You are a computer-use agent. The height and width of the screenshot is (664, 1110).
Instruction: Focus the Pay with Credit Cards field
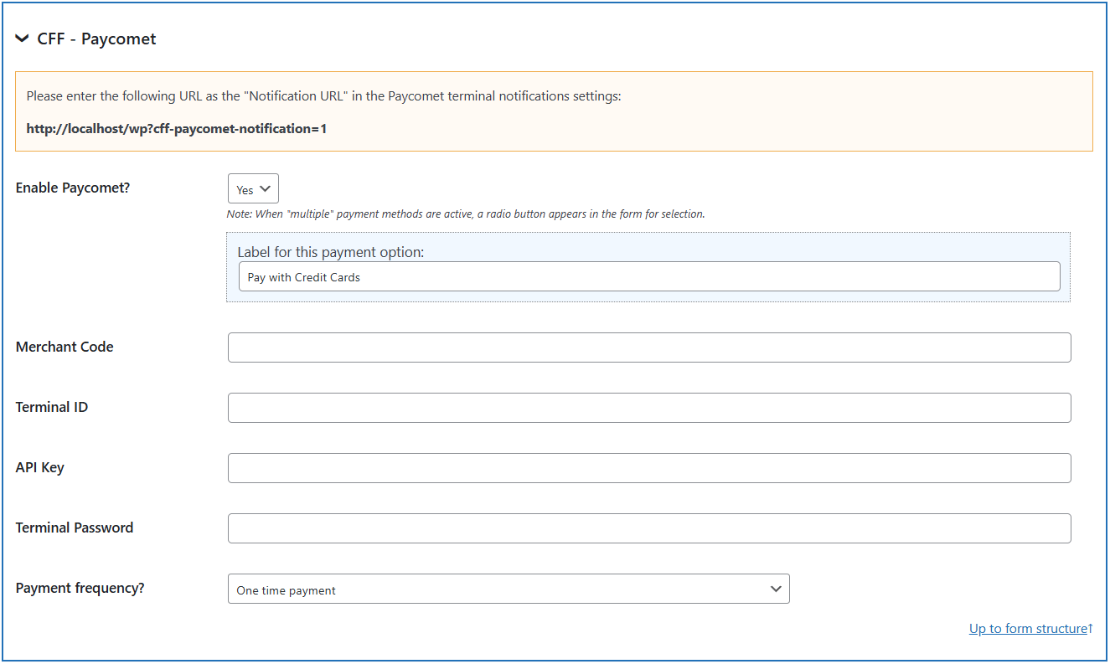pos(649,277)
